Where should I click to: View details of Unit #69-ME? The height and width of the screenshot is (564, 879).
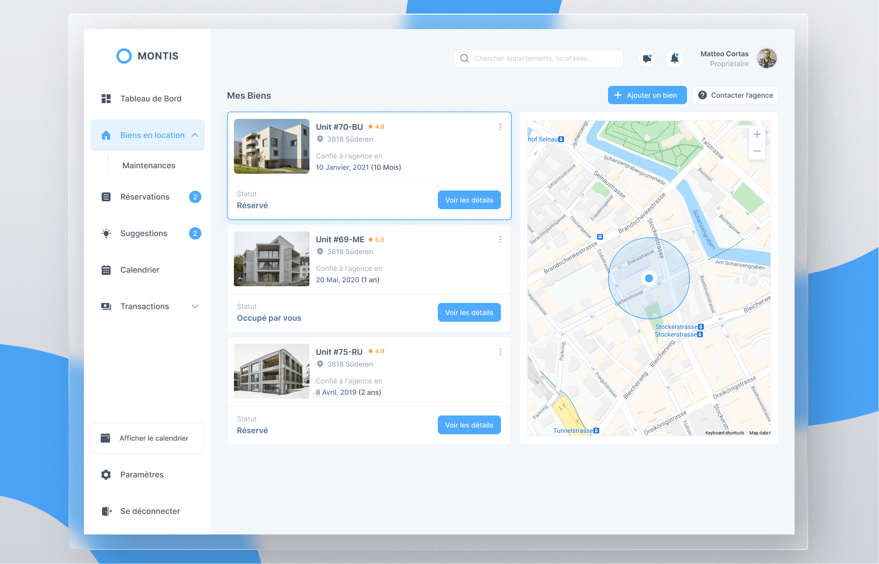point(469,312)
